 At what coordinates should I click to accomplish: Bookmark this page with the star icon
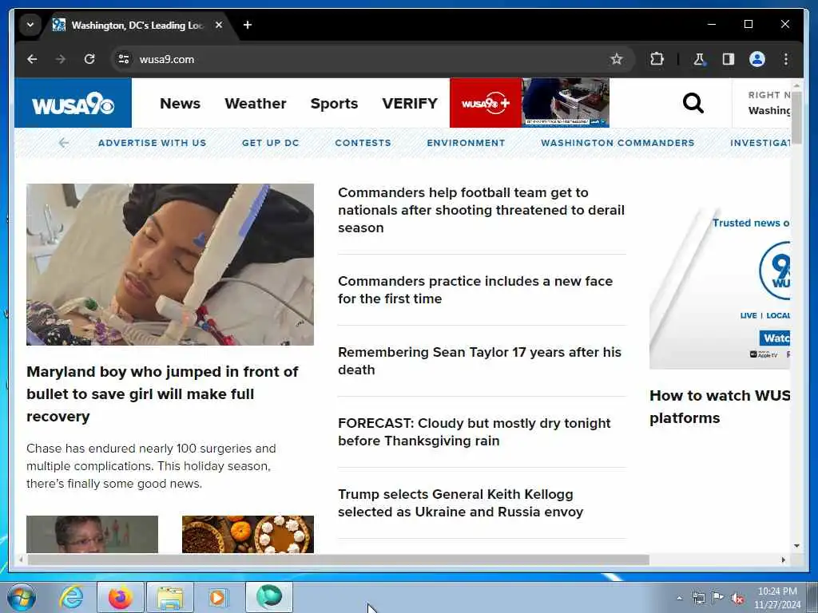click(x=617, y=59)
